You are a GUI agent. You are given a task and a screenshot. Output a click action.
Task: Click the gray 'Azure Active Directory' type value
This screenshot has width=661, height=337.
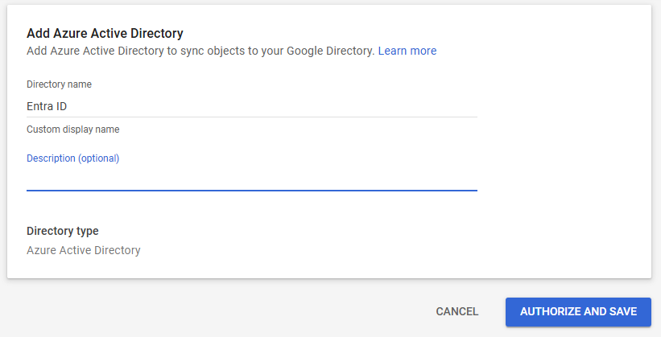(84, 250)
